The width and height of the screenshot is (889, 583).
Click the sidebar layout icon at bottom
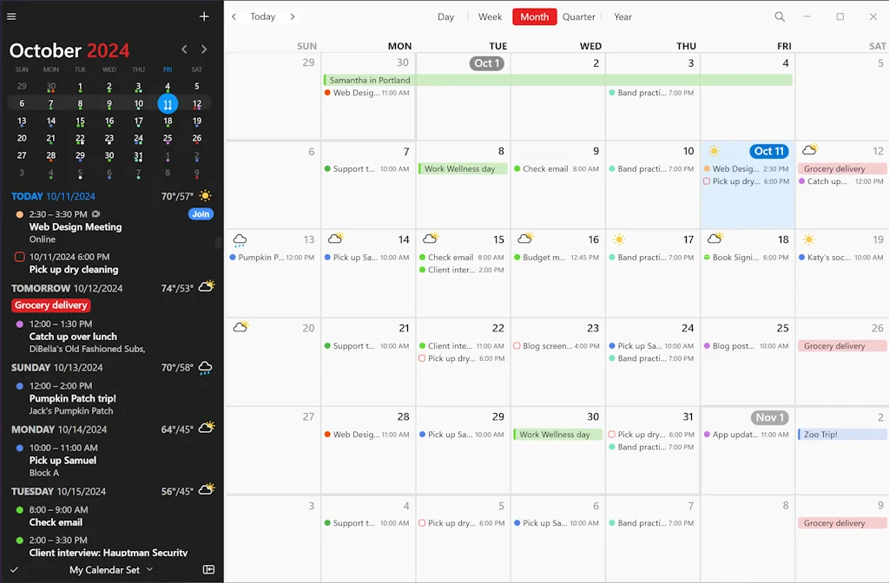pos(208,570)
